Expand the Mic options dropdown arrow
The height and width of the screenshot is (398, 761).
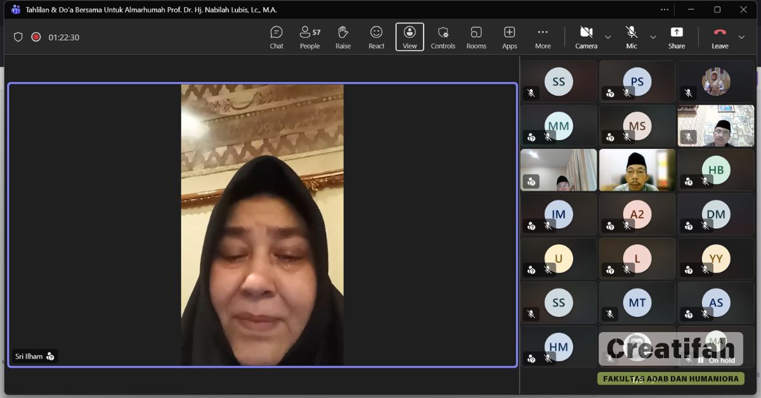point(653,37)
